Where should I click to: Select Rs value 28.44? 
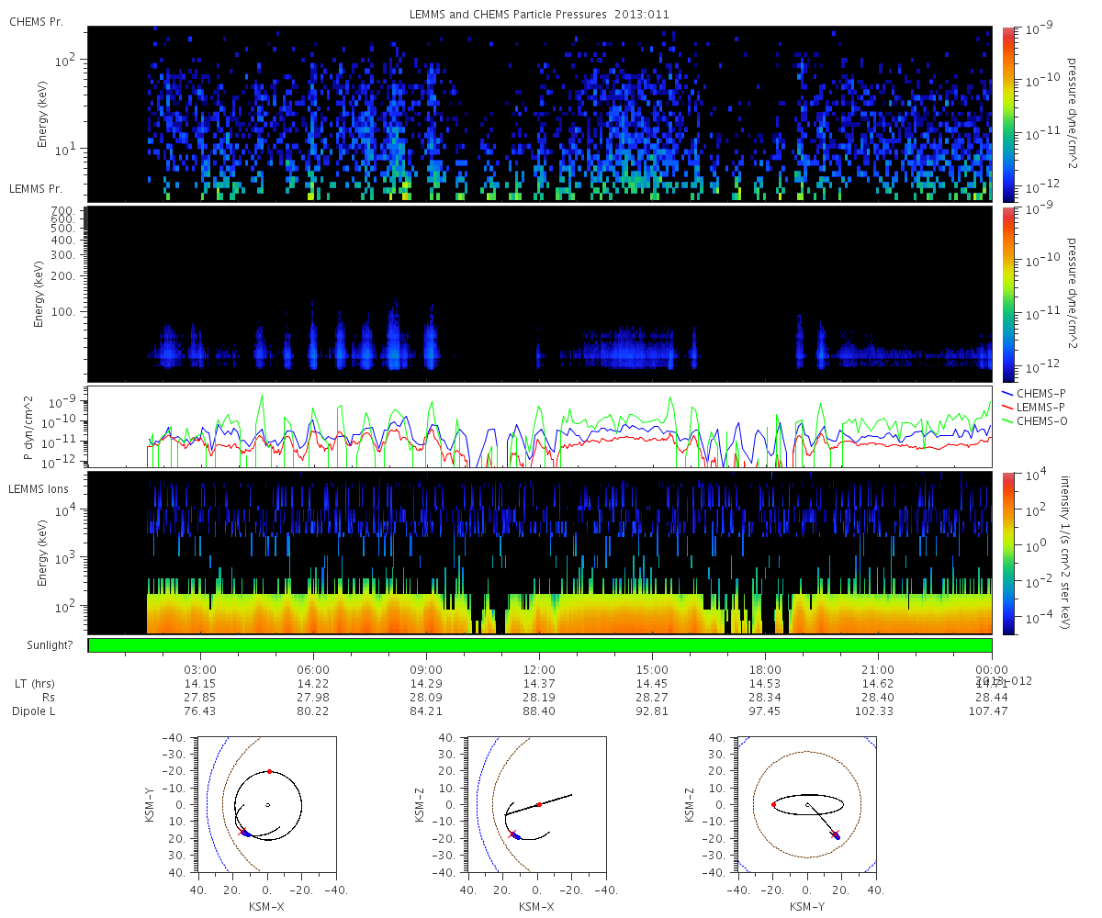(992, 698)
